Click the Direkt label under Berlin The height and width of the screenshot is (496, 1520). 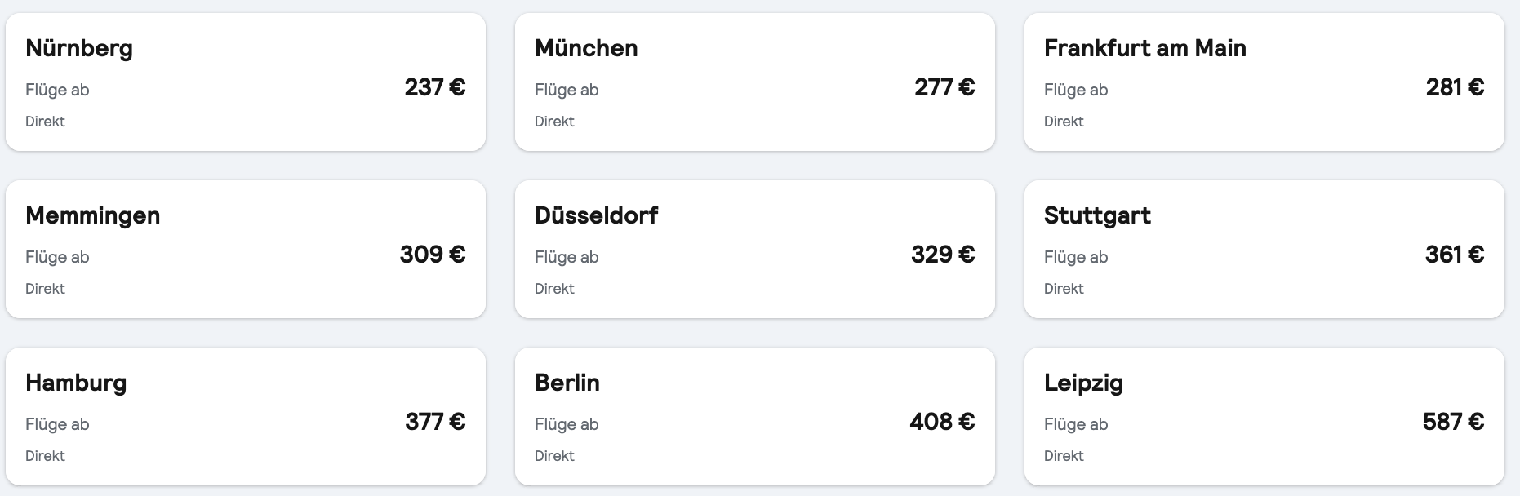(554, 456)
